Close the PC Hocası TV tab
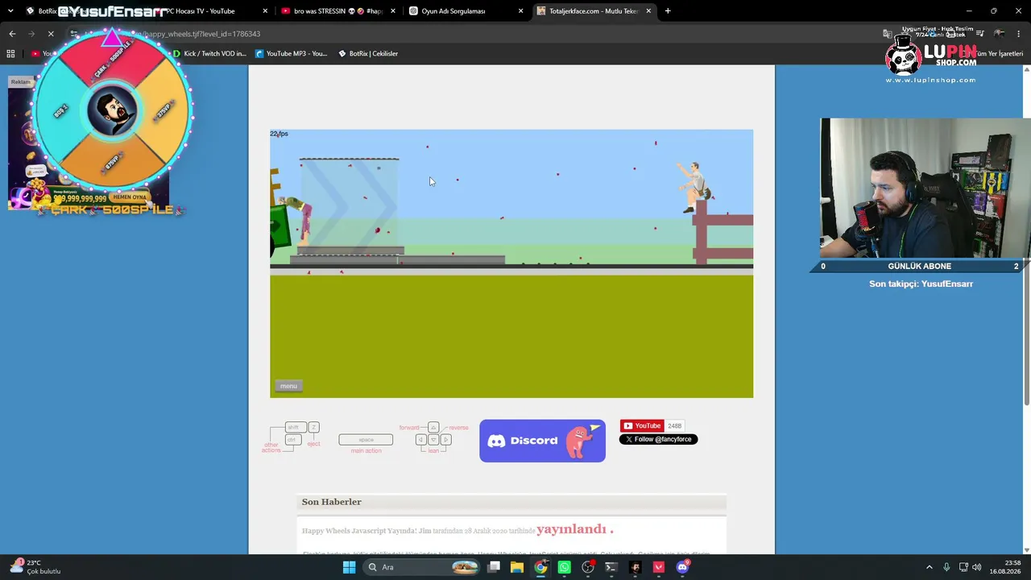 (266, 11)
